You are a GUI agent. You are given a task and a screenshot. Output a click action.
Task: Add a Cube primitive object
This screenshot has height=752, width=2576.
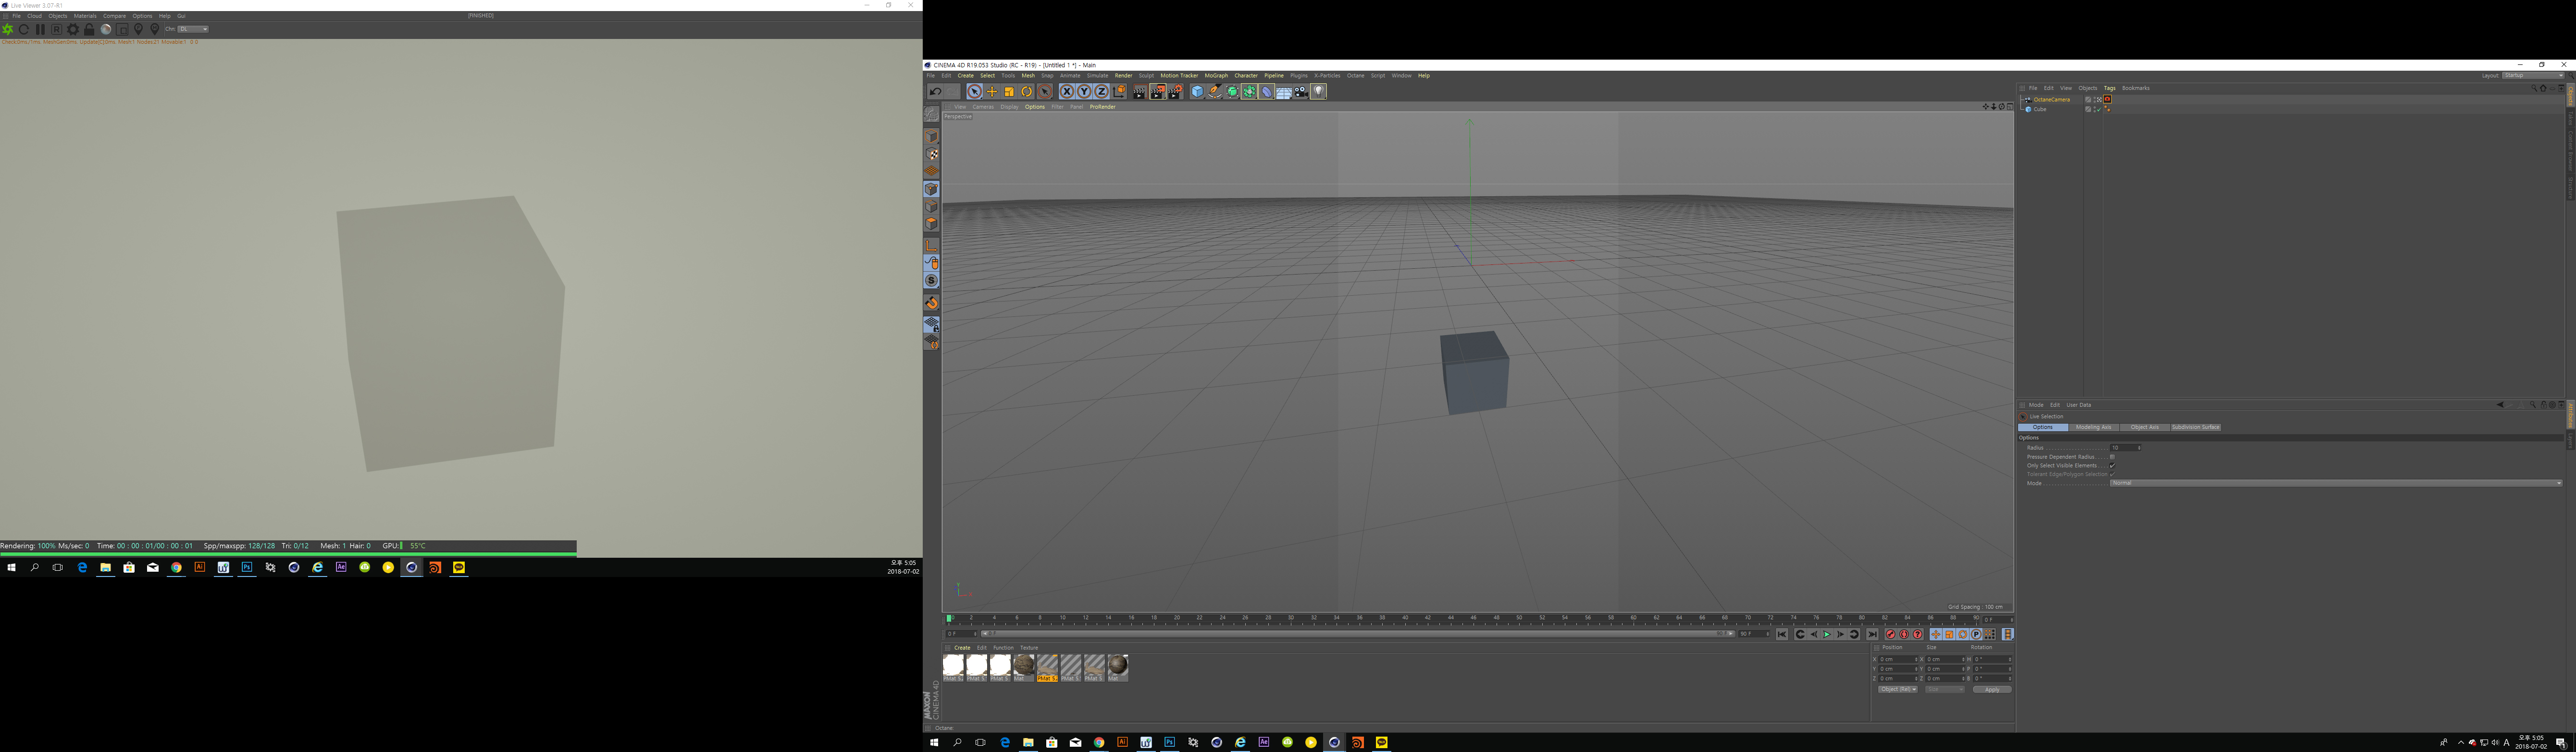pyautogui.click(x=1197, y=92)
